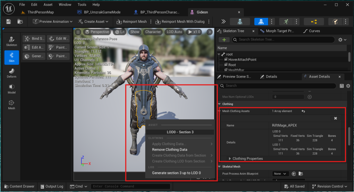This screenshot has height=192, width=354.
Task: Open Preview Animation dropdown
Action: point(53,22)
